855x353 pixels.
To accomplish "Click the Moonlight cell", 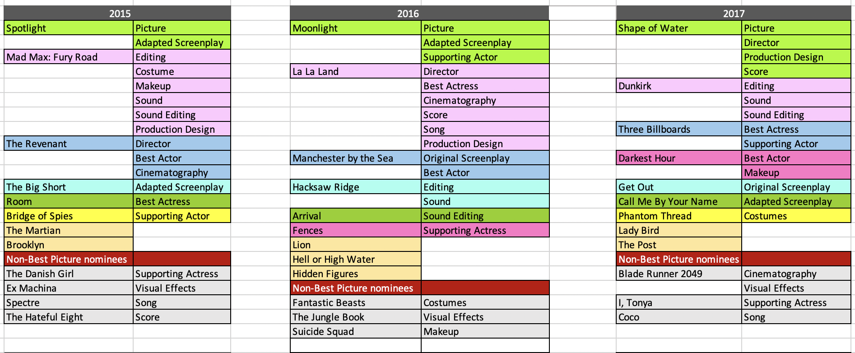I will click(x=355, y=28).
